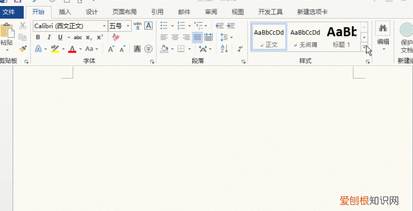Screen dimensions: 413x211
Task: Expand the full styles gallery
Action: pos(364,47)
